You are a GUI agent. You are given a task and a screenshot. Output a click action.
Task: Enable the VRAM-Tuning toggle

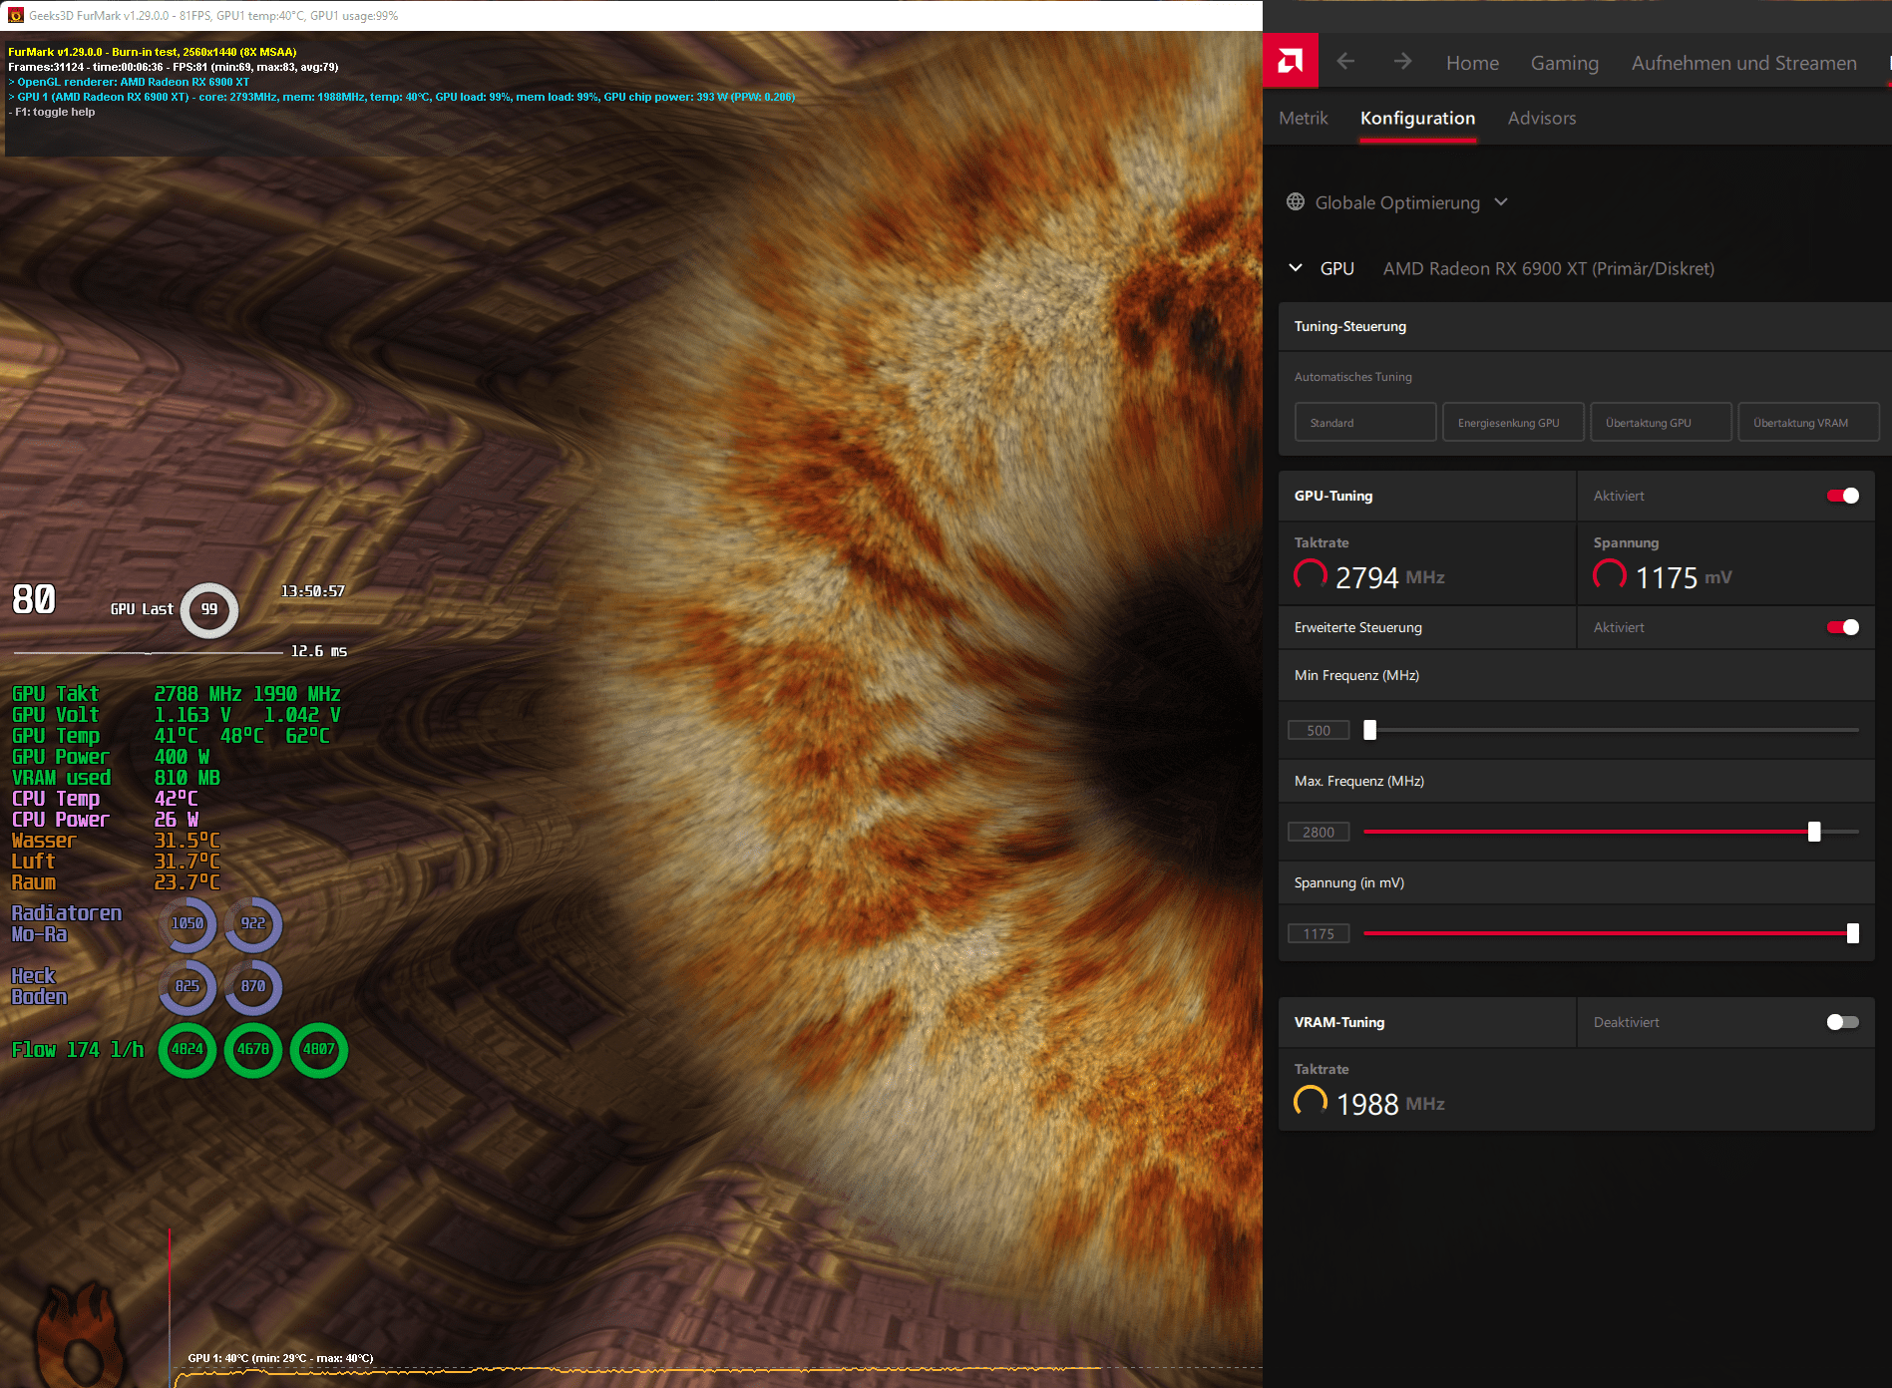pos(1842,1022)
